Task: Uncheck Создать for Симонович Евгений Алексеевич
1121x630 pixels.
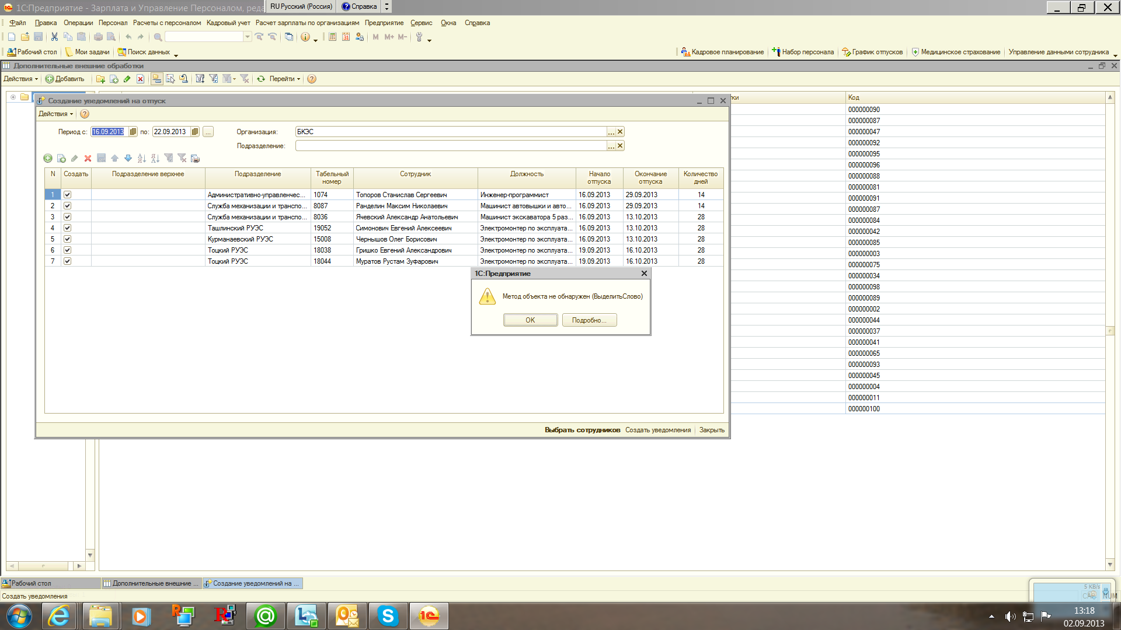Action: (x=67, y=228)
